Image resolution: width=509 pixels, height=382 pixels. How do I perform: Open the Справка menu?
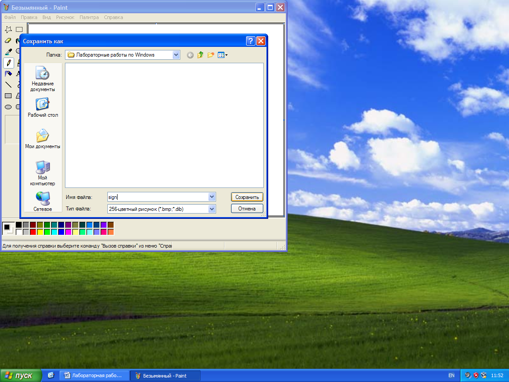click(113, 17)
